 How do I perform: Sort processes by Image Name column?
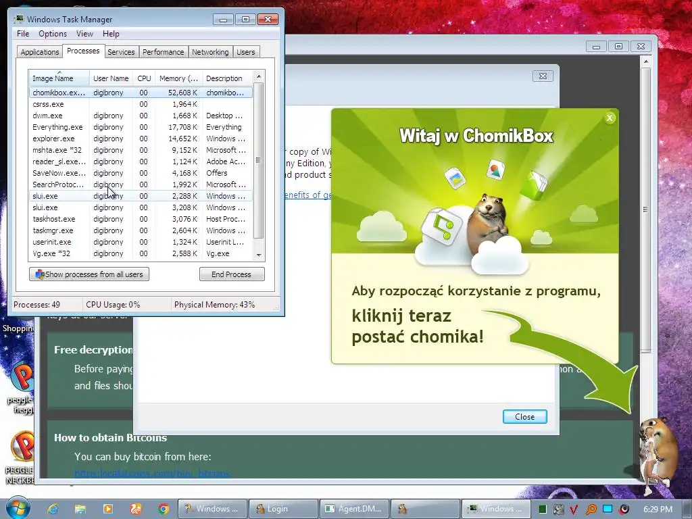59,78
